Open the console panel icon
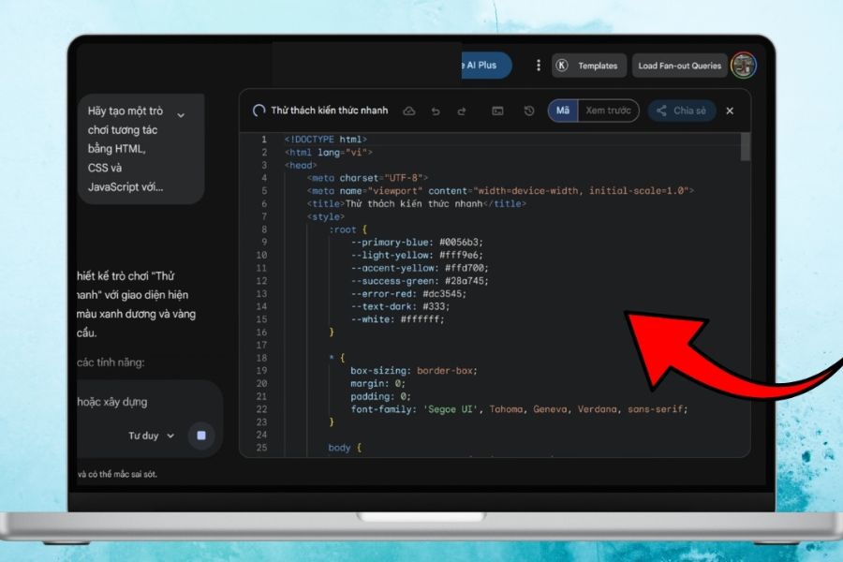This screenshot has width=843, height=562. (497, 111)
